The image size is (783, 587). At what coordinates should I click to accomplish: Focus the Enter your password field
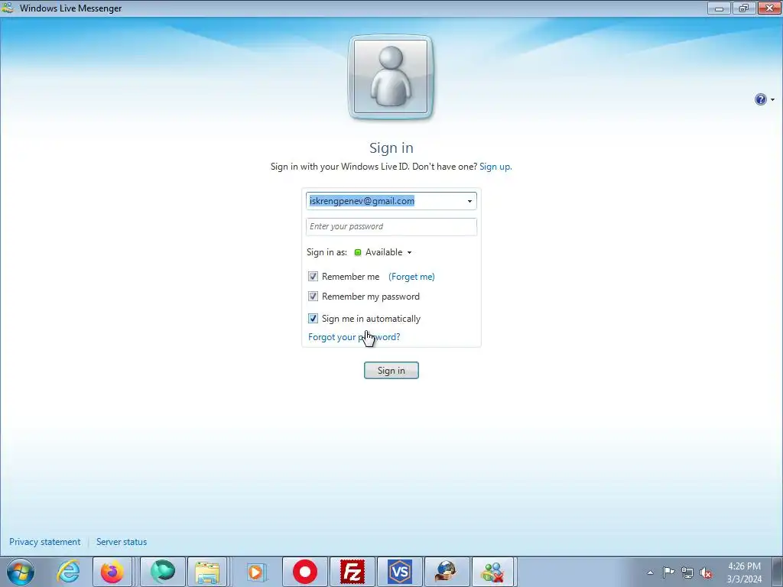point(391,226)
